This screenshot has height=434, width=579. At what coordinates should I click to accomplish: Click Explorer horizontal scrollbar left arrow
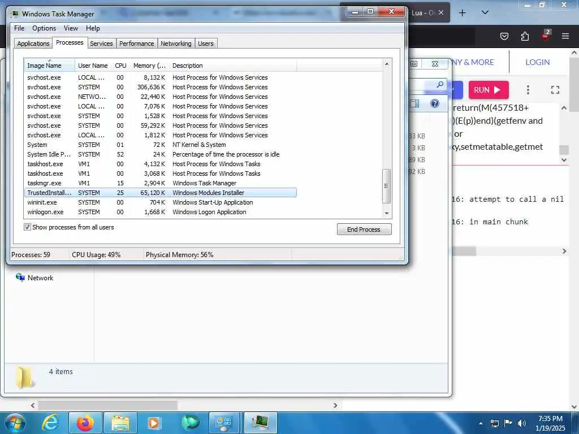pos(33,405)
